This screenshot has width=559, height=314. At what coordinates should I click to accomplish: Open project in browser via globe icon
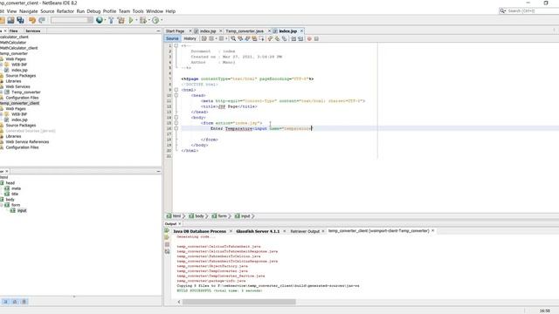[100, 20]
